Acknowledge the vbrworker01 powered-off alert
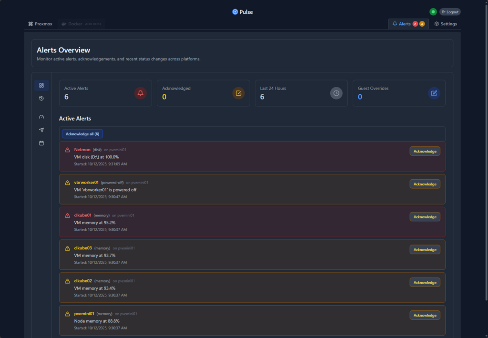The image size is (488, 338). [425, 184]
